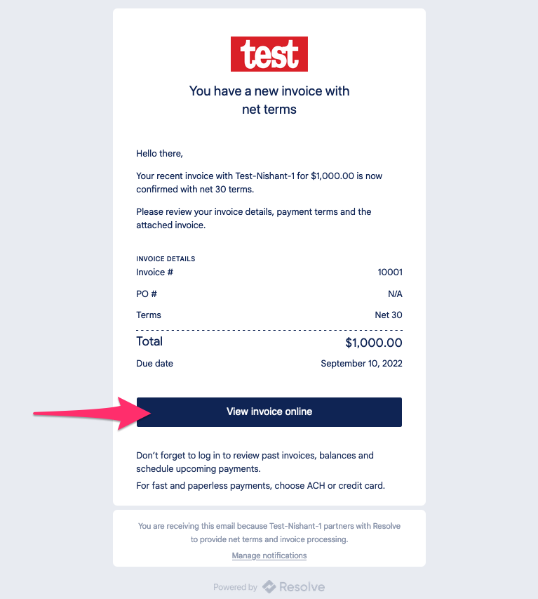Click the PO # N/A value

point(395,294)
